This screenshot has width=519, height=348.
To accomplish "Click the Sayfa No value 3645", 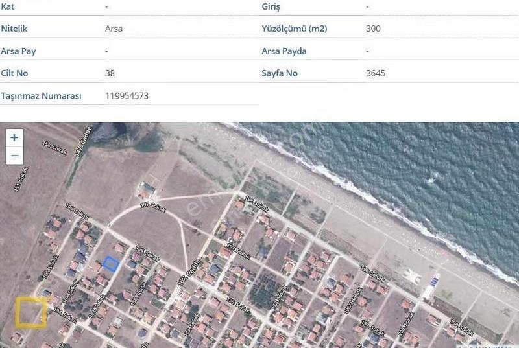I will pyautogui.click(x=376, y=73).
